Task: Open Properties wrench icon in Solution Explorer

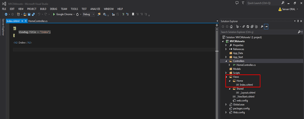Action: click(262, 27)
